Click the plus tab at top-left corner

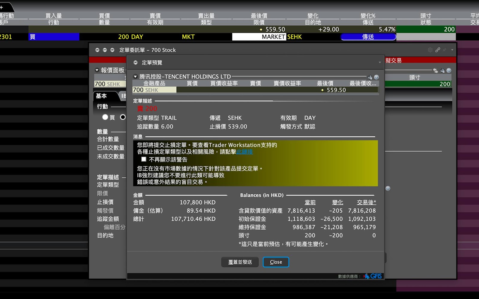coord(2,7)
